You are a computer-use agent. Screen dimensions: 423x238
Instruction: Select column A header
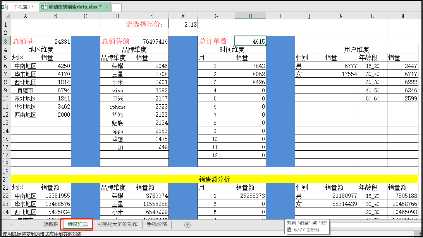pos(25,16)
